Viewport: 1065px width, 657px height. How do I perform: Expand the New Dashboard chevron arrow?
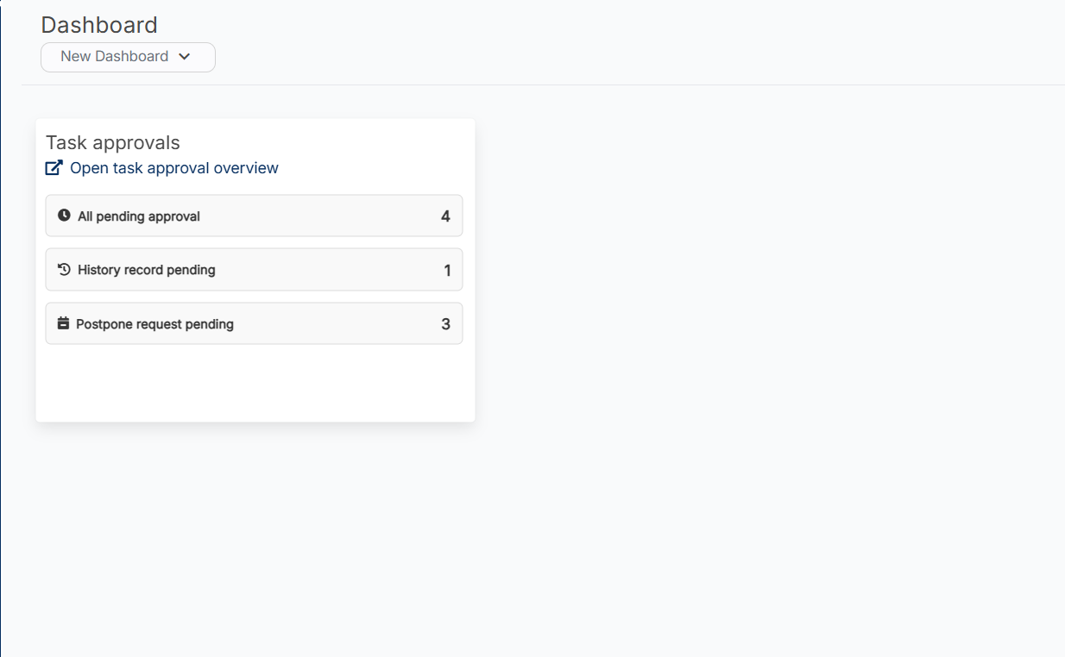point(184,57)
